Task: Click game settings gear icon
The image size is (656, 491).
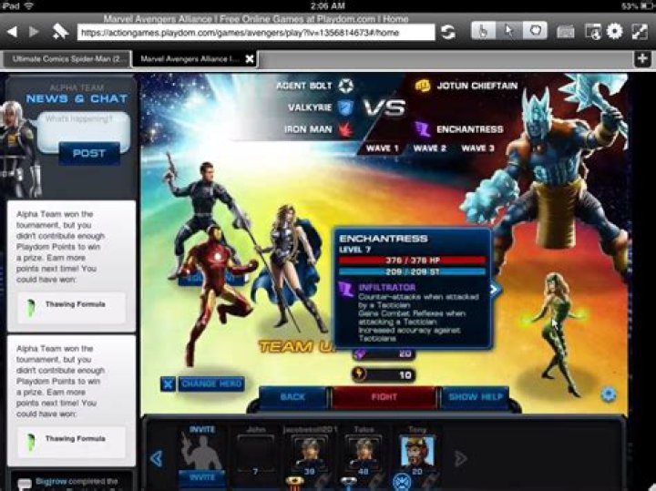Action: [609, 394]
